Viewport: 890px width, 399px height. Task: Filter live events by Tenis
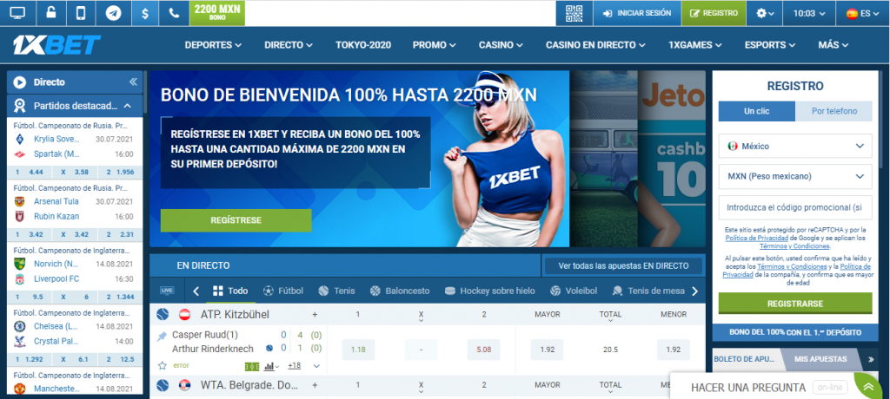tap(336, 291)
